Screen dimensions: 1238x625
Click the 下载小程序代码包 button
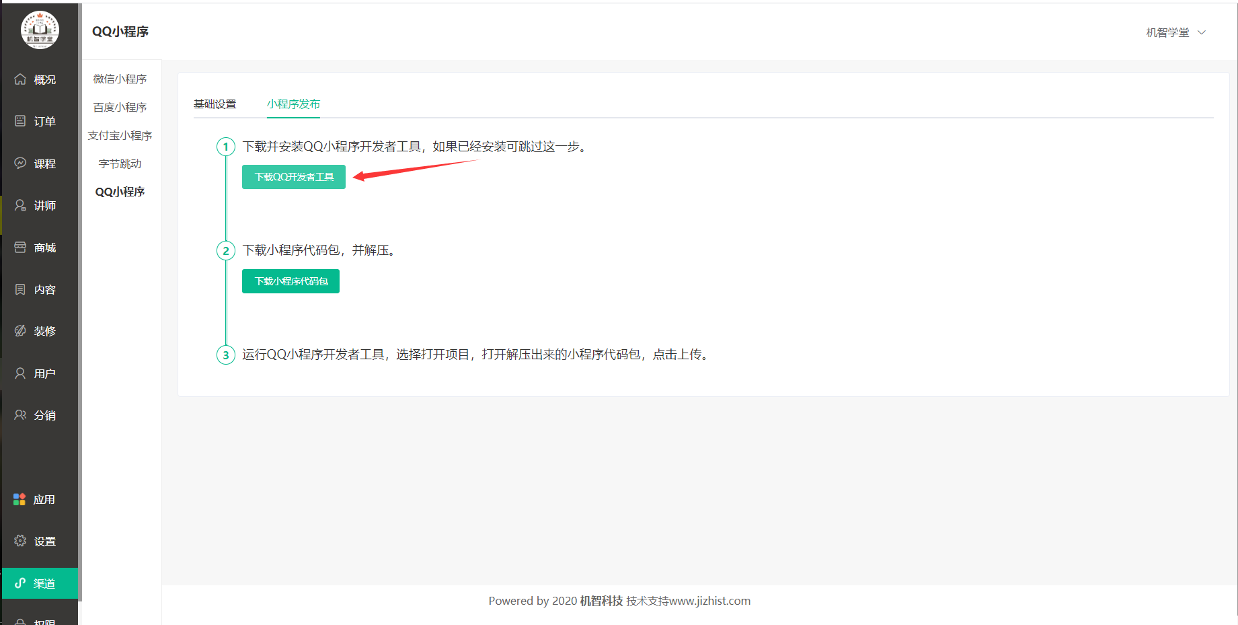click(x=291, y=281)
